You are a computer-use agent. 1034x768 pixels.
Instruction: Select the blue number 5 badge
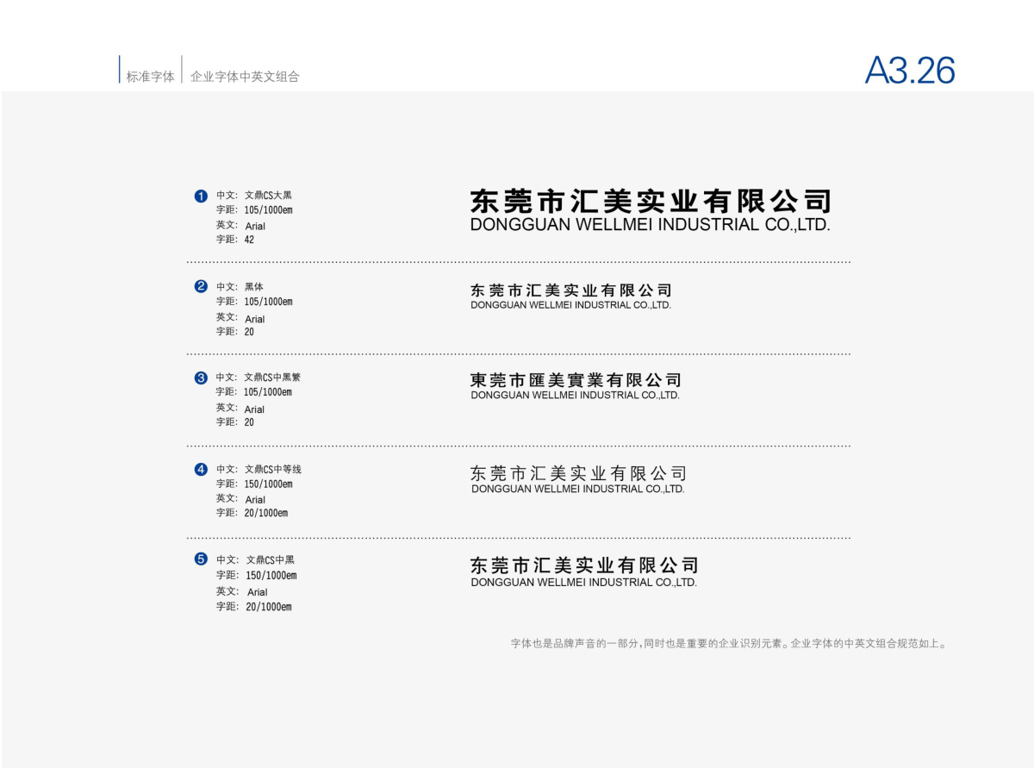coord(201,559)
